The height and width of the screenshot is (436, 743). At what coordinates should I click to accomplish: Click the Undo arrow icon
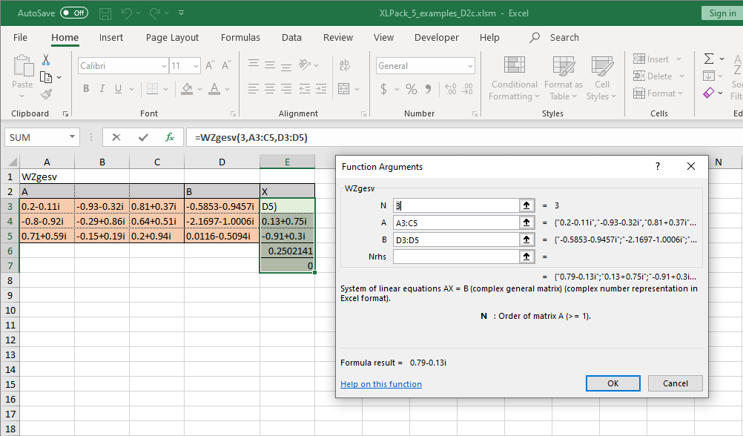(x=127, y=13)
